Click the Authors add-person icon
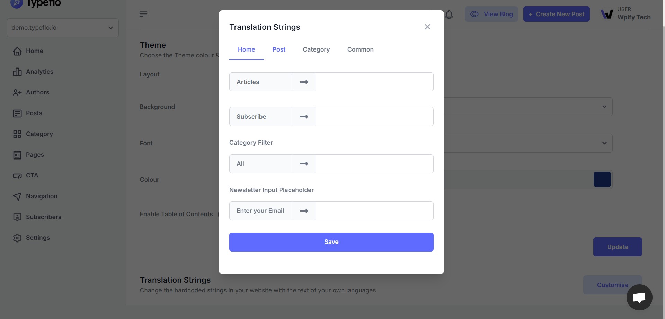 tap(17, 92)
